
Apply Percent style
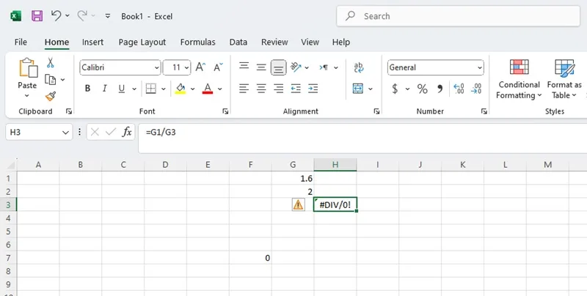(x=423, y=89)
